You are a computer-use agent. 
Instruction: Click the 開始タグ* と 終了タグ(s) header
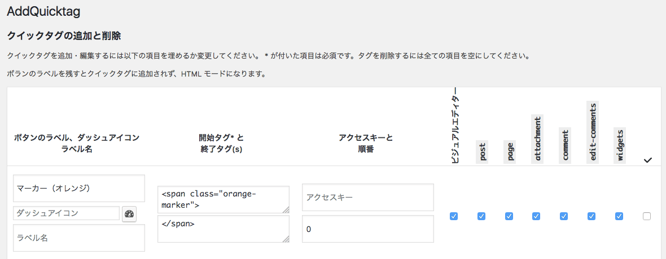[221, 144]
